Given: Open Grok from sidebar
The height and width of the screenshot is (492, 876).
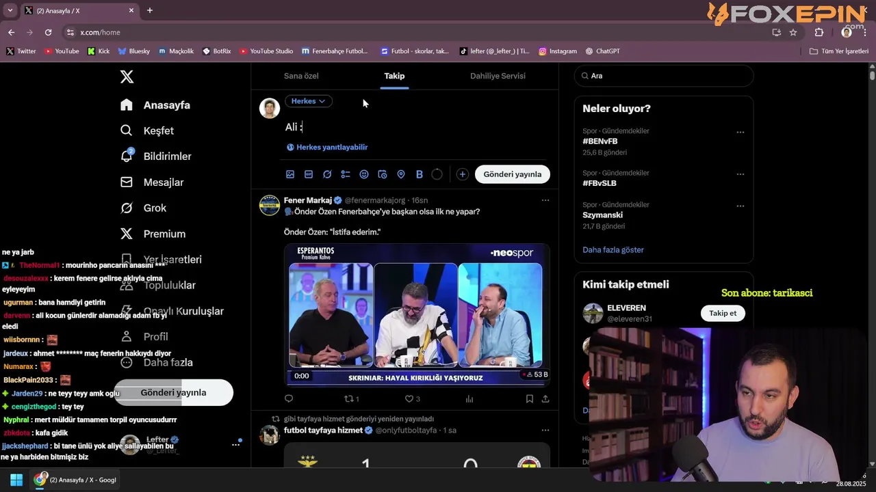Looking at the screenshot, I should click(x=144, y=208).
